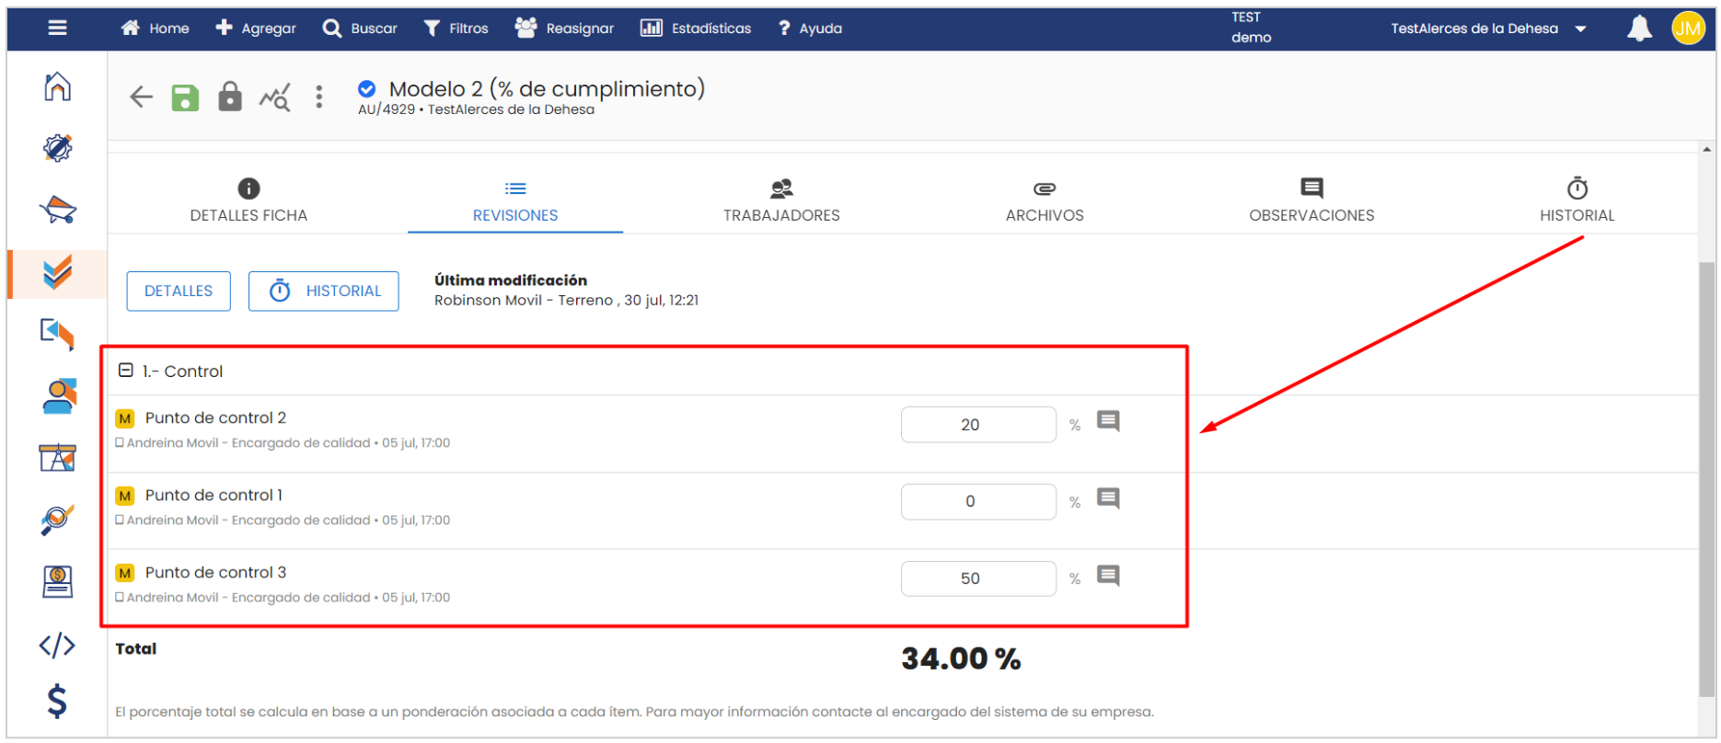Open the code brackets sidebar icon
1721x743 pixels.
click(57, 646)
